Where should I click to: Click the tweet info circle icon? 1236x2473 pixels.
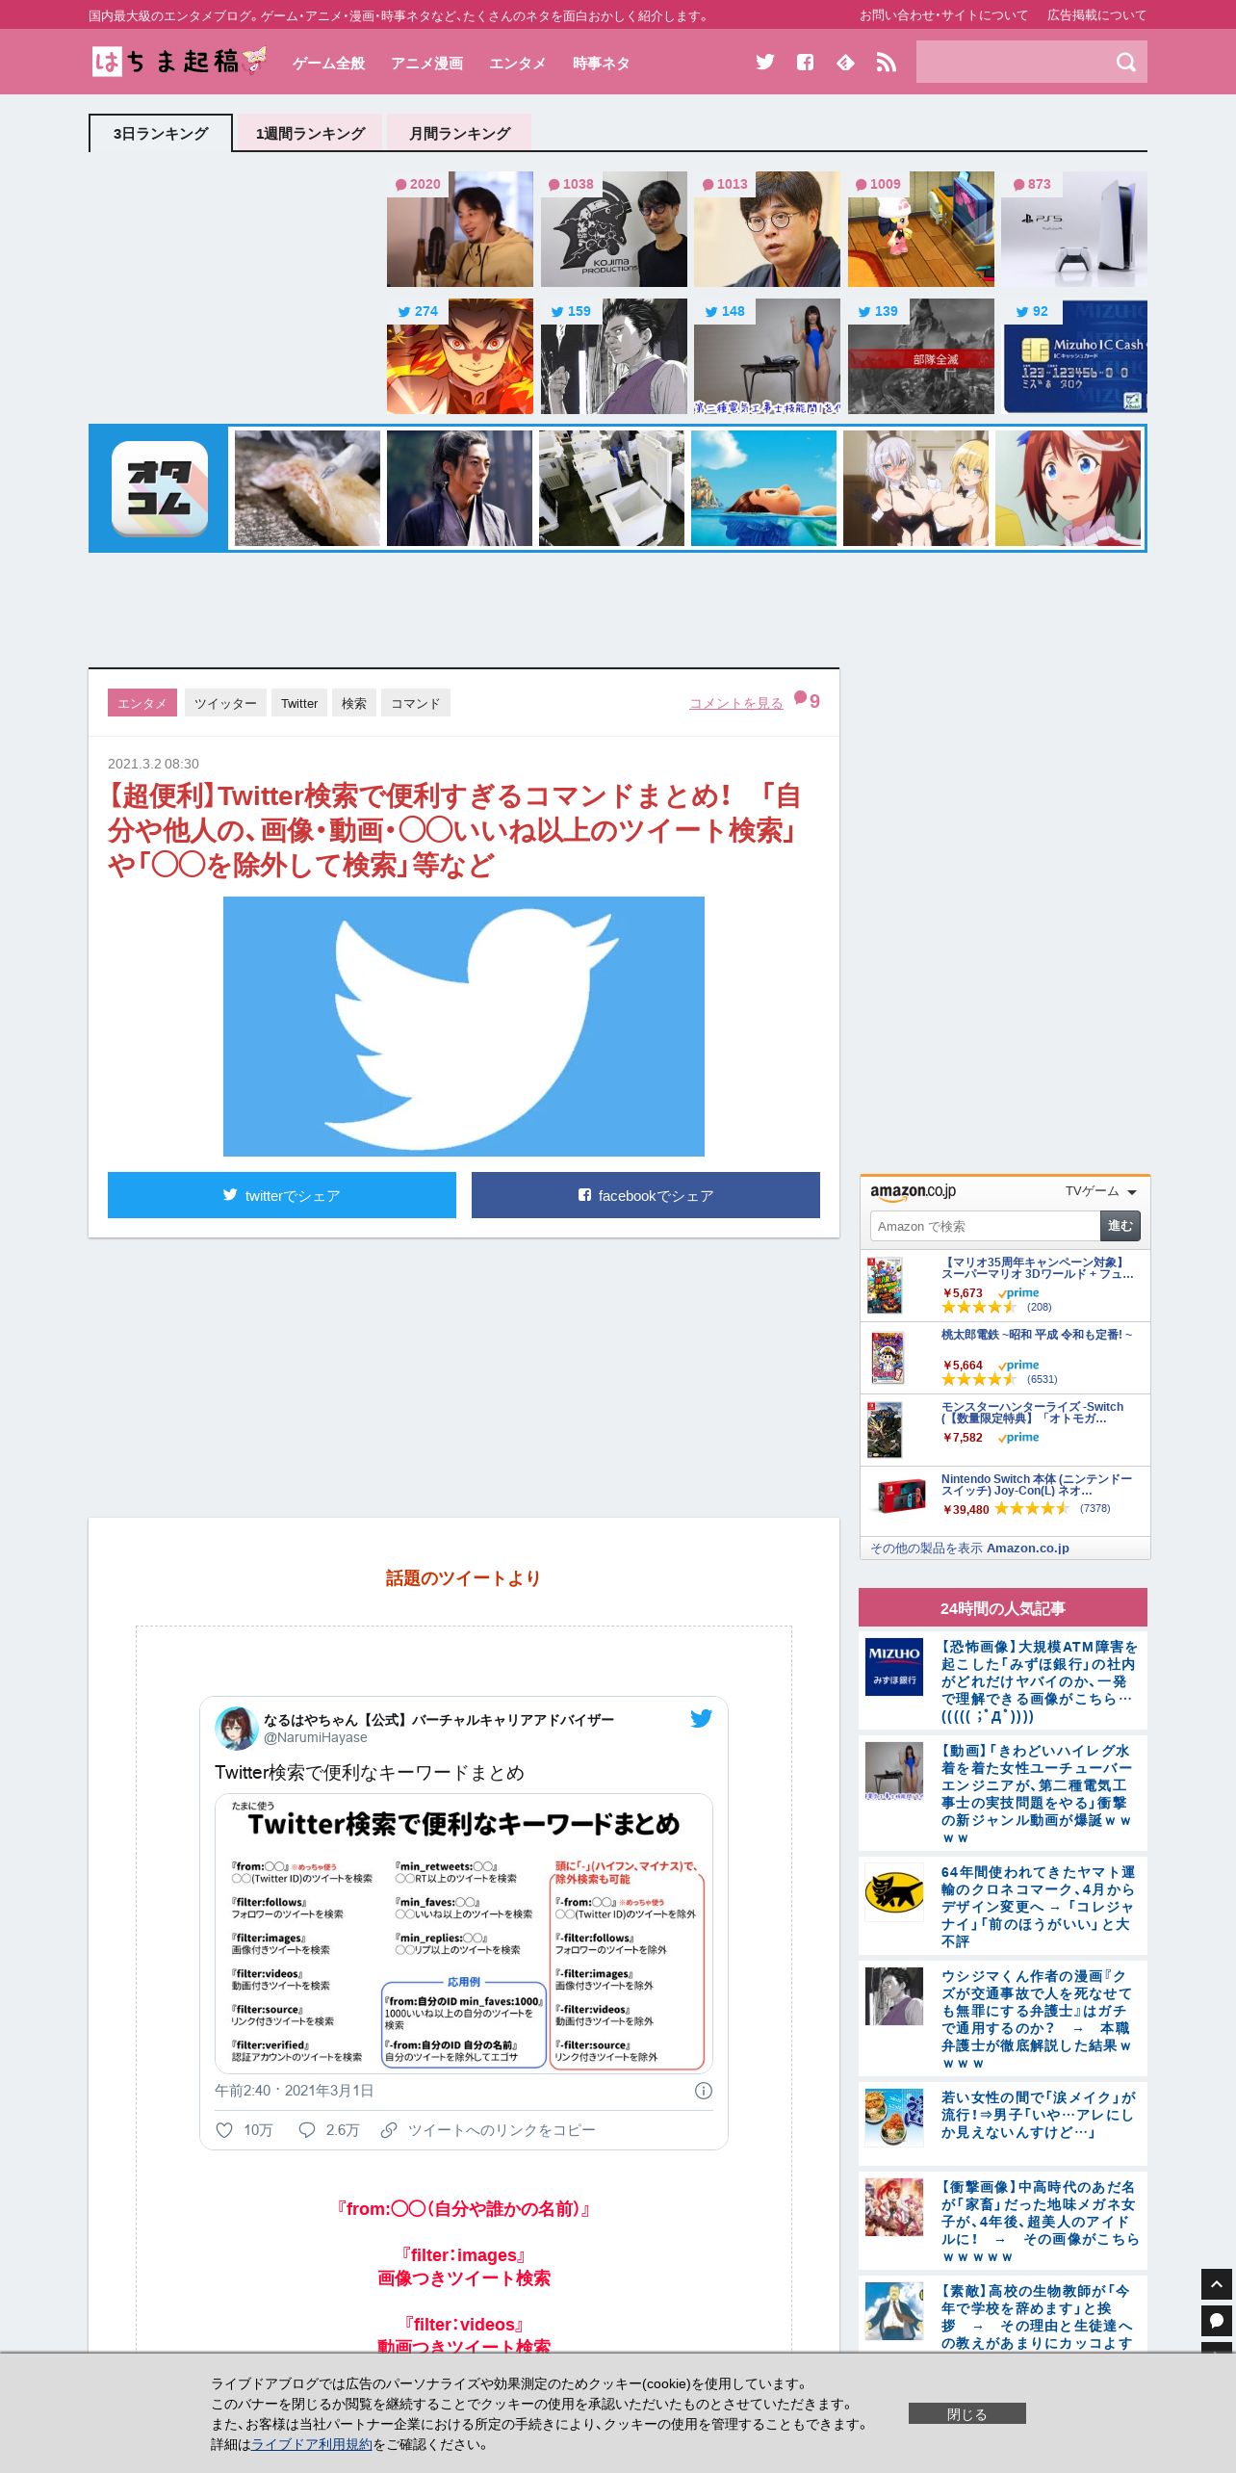click(704, 2091)
